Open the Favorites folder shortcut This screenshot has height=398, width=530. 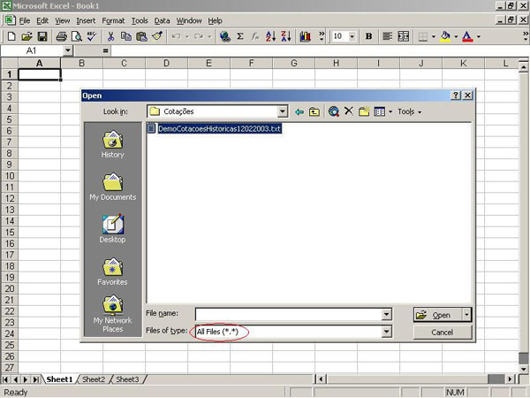point(112,272)
